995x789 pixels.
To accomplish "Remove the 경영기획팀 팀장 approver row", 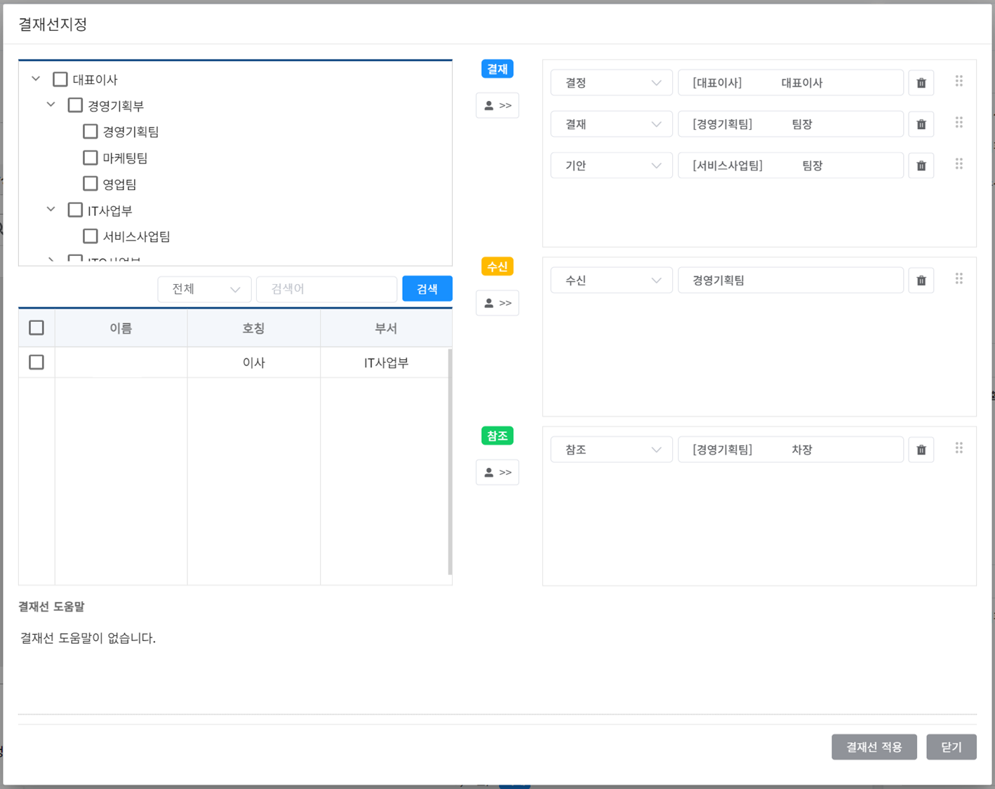I will point(921,124).
